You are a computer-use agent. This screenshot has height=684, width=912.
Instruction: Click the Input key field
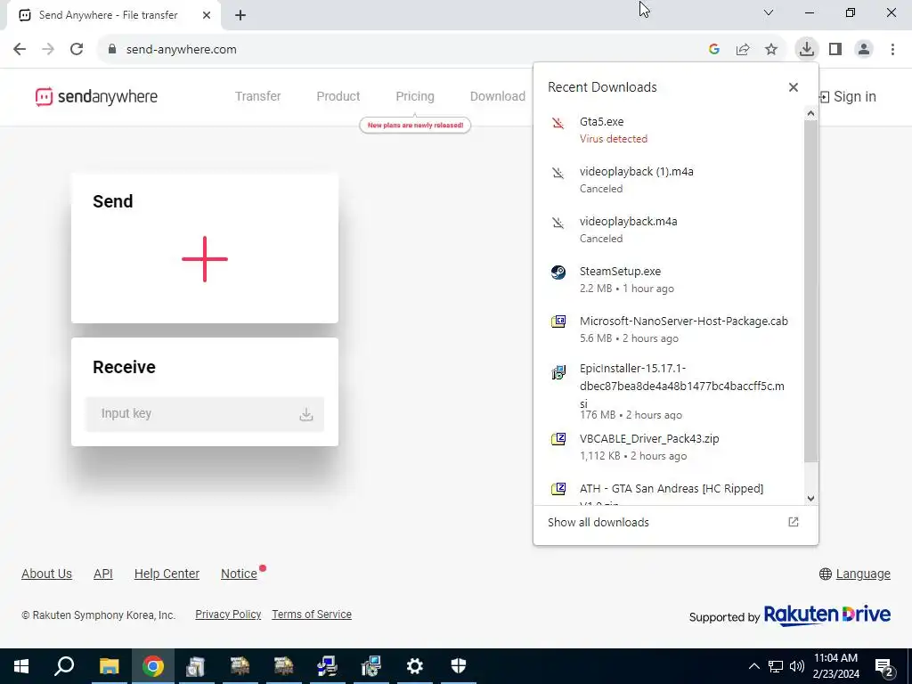click(x=205, y=414)
